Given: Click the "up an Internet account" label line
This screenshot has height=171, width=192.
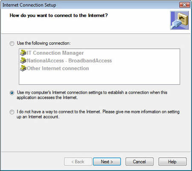Looking at the screenshot, I should (38, 117).
